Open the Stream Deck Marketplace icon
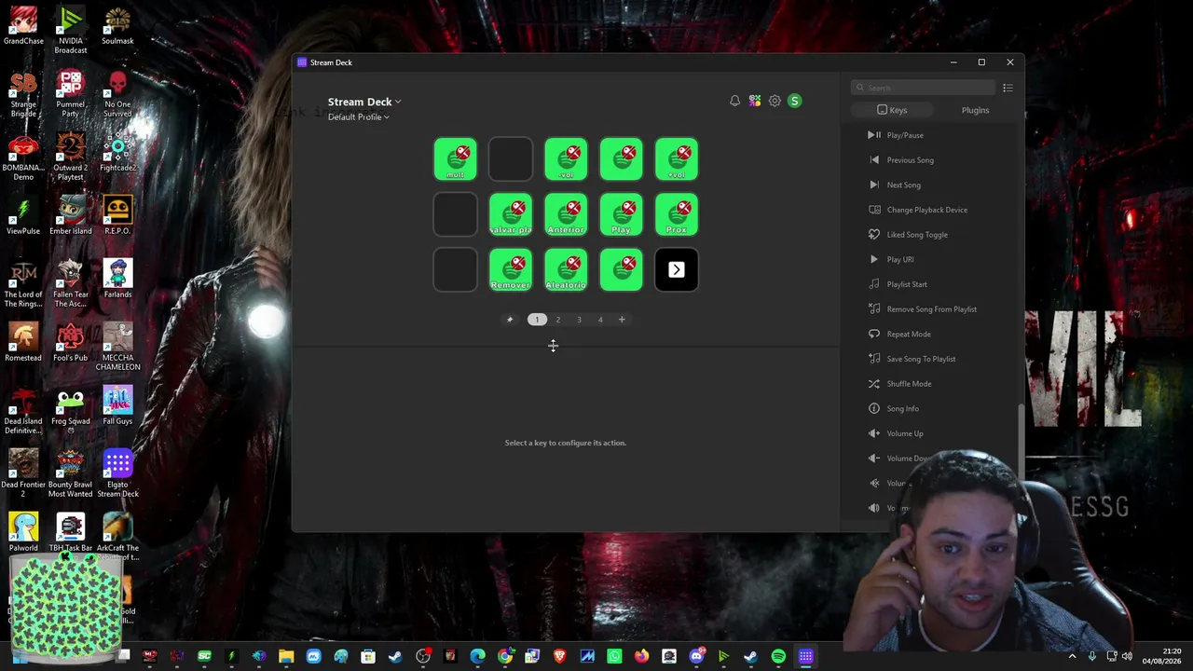The width and height of the screenshot is (1193, 671). pos(755,101)
